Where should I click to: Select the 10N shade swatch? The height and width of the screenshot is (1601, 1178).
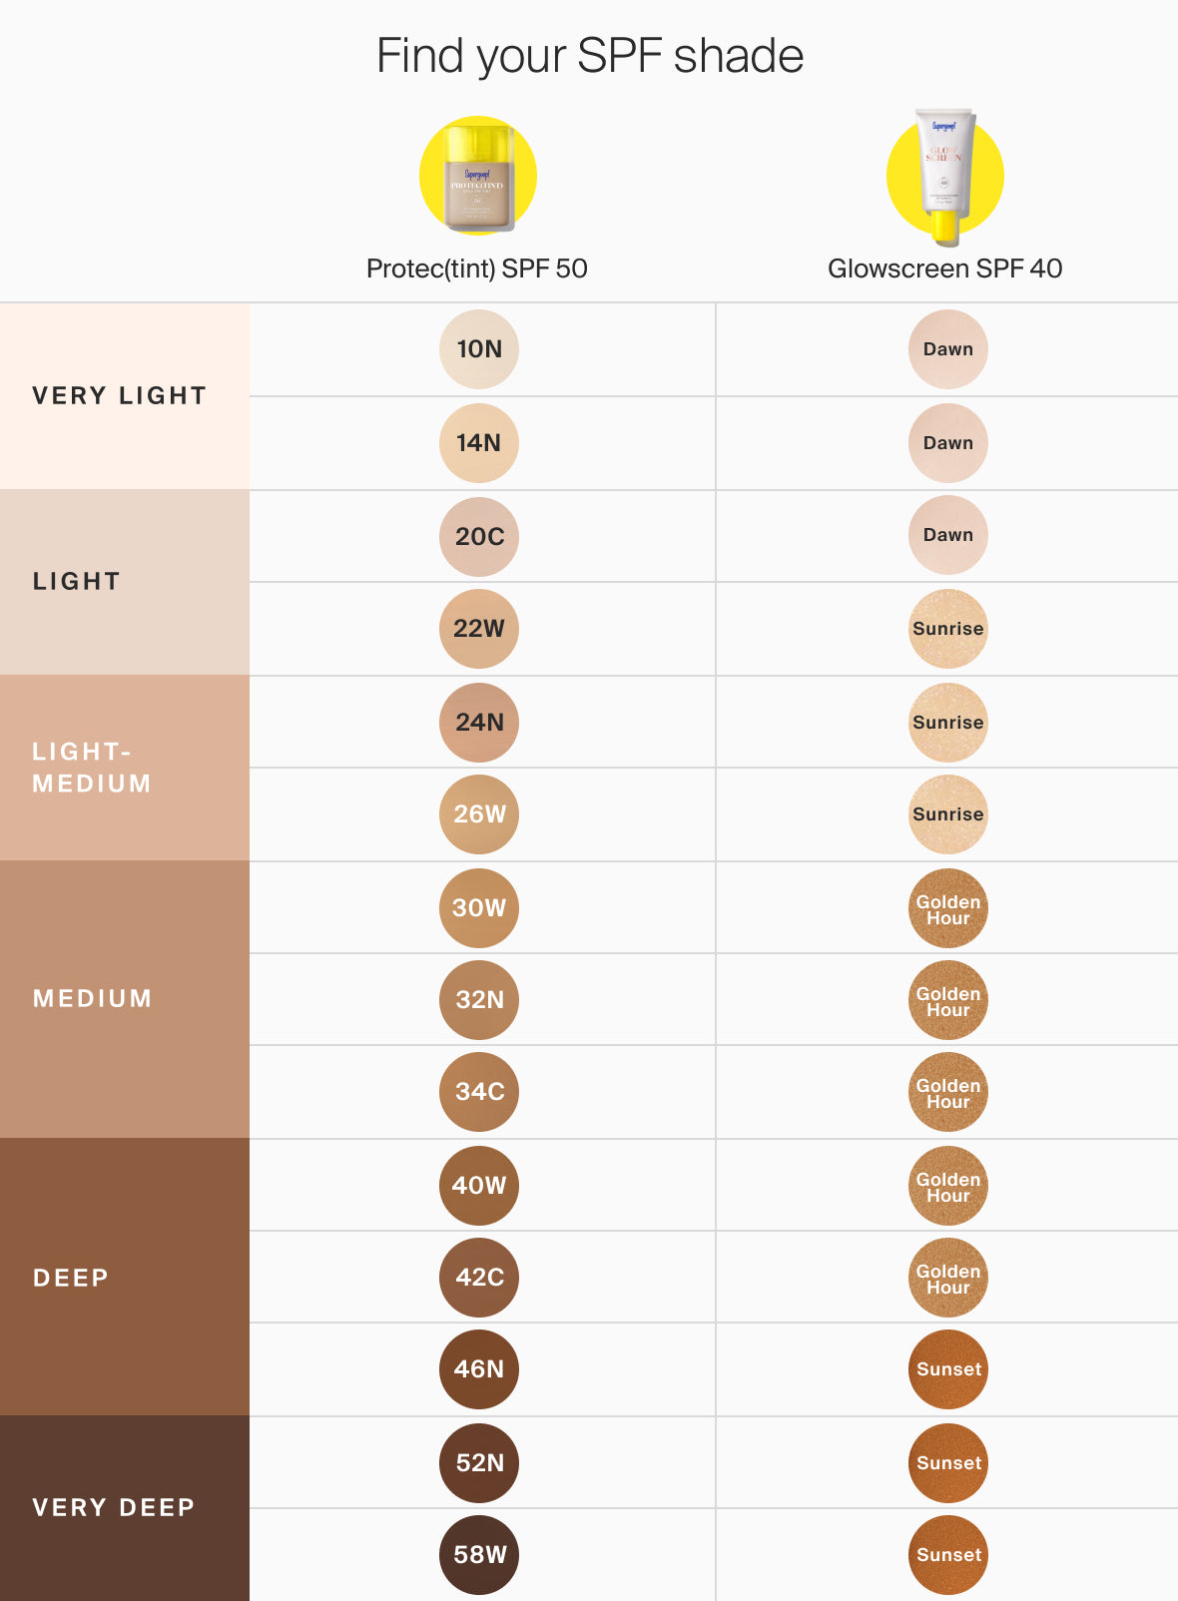click(x=479, y=349)
